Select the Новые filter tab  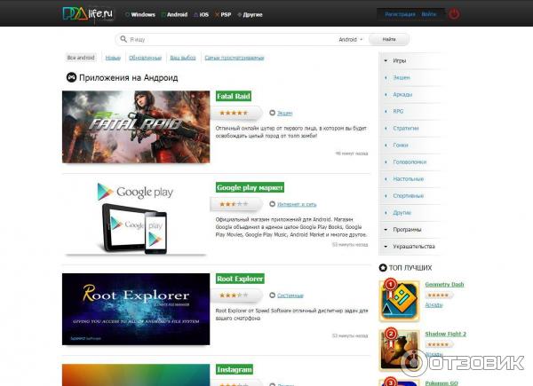pos(113,58)
